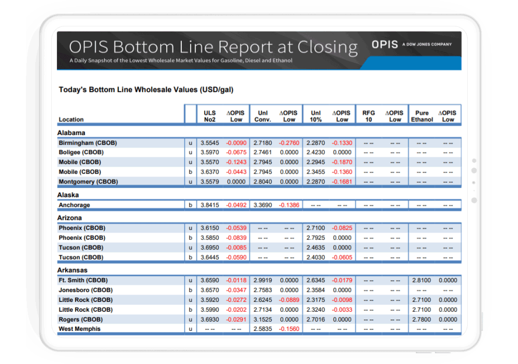Click the 'Unl Conv.' column header
Viewport: 518px width, 364px height.
(263, 117)
